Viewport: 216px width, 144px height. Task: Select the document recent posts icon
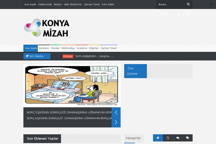pos(168,138)
